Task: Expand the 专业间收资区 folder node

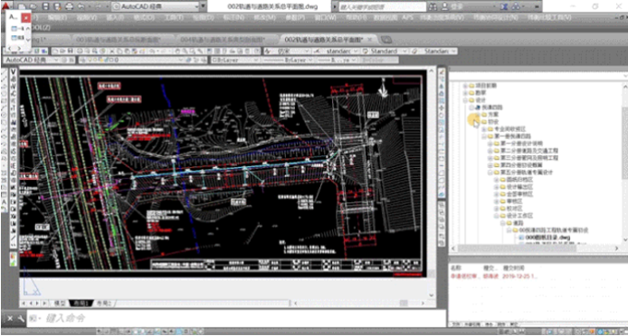Action: (x=484, y=129)
